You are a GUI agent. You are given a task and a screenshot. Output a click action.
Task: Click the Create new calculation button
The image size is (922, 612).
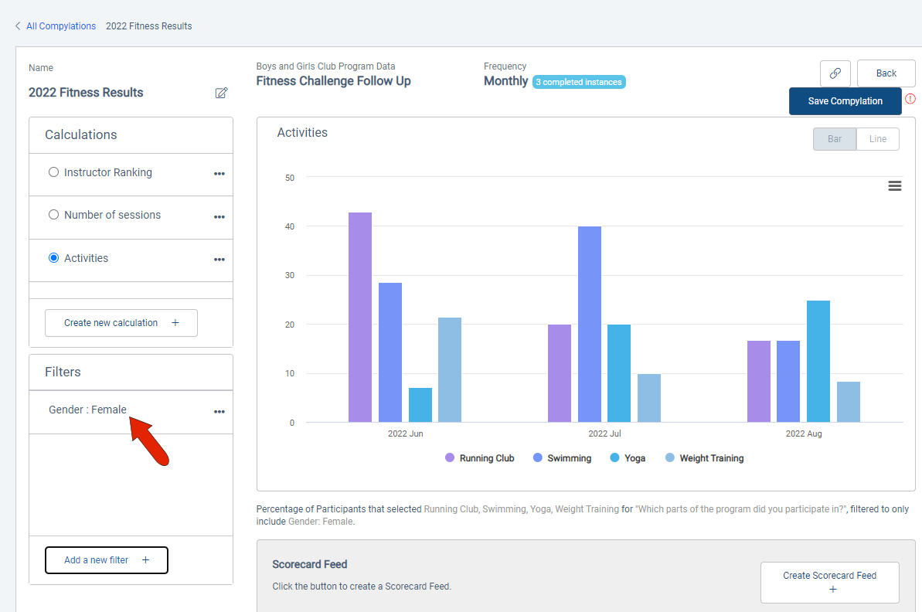click(x=121, y=323)
